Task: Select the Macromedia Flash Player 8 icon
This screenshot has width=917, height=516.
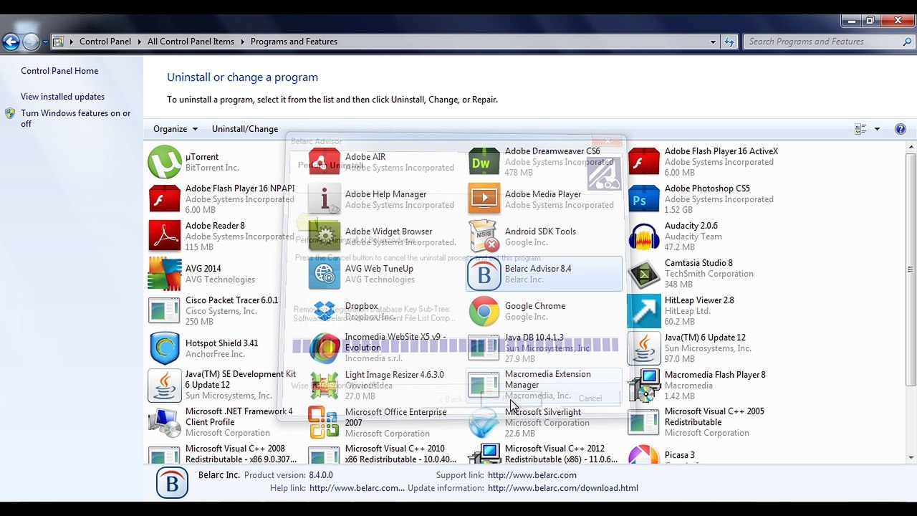Action: coord(643,386)
